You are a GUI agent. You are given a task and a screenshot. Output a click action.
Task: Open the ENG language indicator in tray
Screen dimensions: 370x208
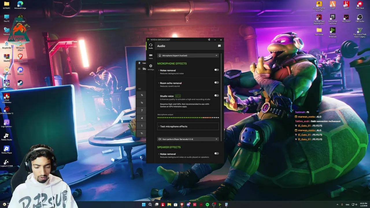point(347,205)
